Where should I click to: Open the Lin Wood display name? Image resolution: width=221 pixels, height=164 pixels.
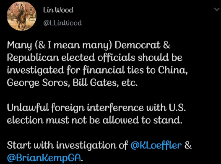(x=58, y=10)
